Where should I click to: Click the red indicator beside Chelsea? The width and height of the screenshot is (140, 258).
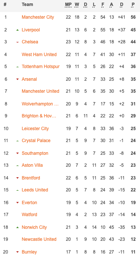(17, 42)
